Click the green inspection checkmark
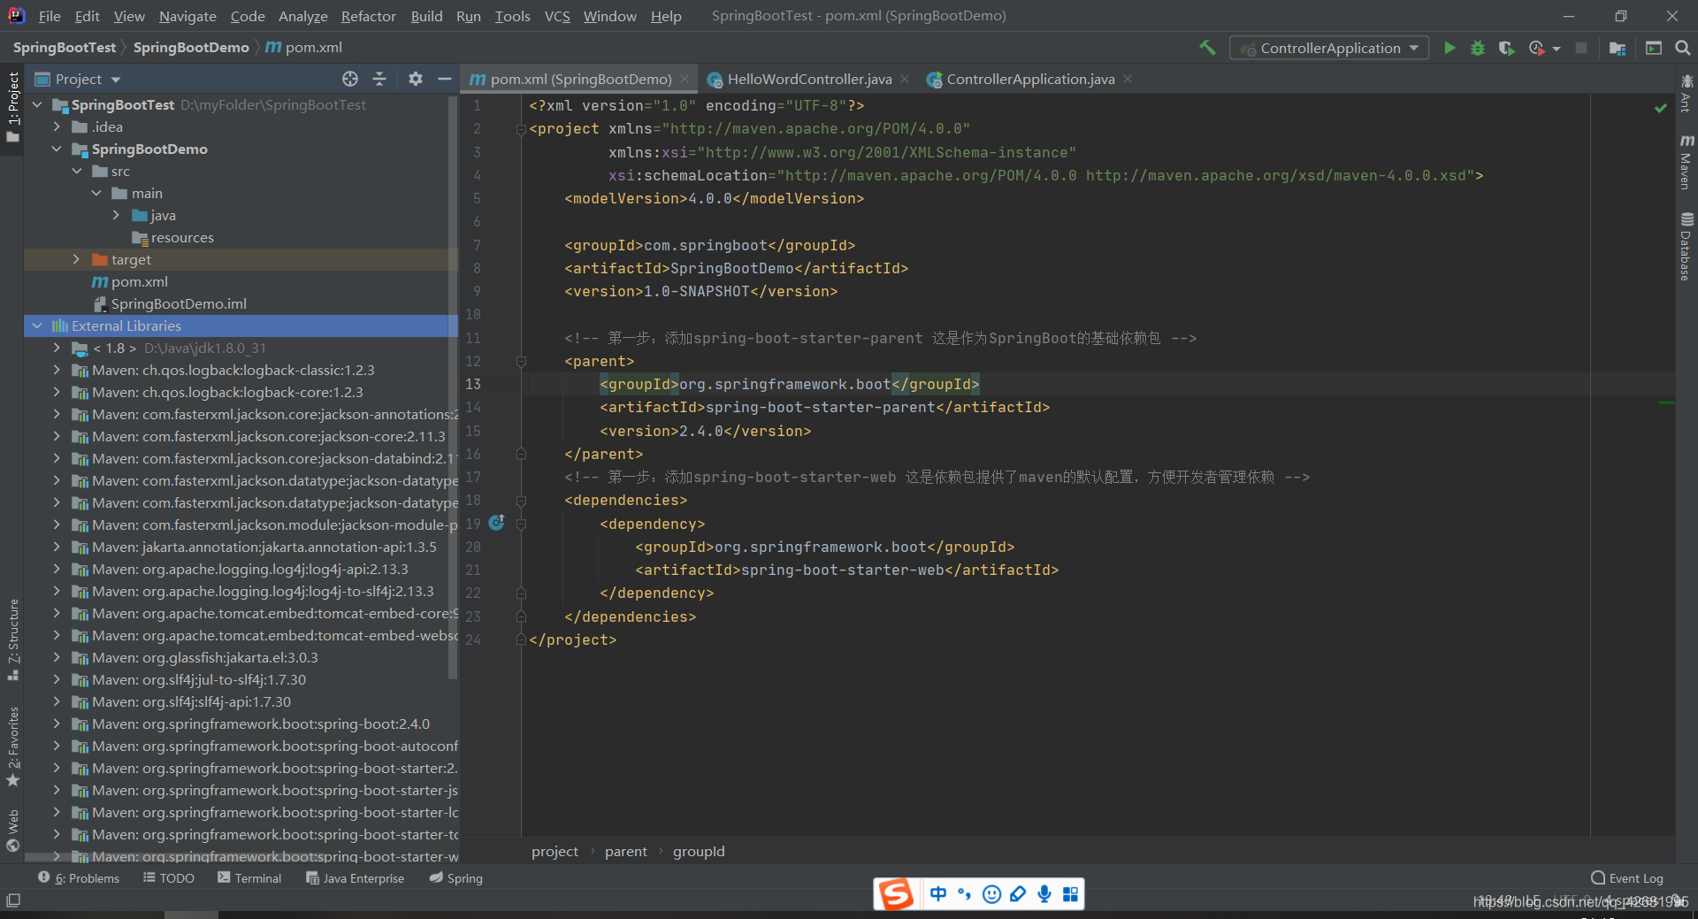This screenshot has height=919, width=1698. (x=1660, y=108)
